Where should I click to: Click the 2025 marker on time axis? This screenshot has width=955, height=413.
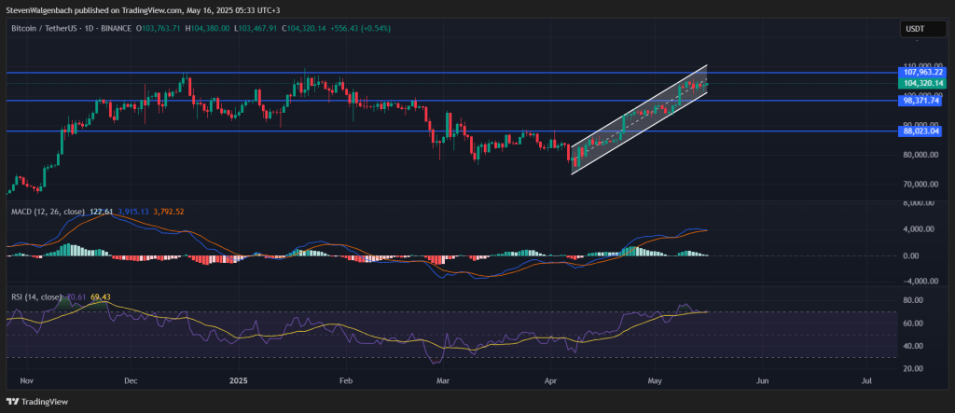pos(240,380)
